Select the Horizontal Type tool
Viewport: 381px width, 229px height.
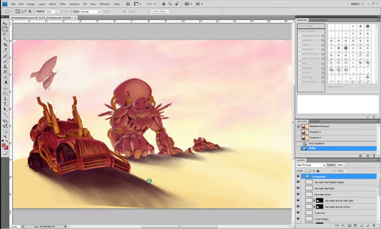[x=4, y=104]
